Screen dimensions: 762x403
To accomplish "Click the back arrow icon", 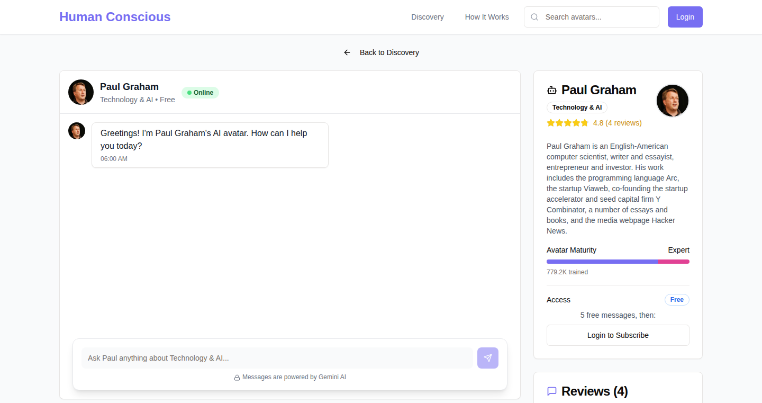I will [347, 52].
